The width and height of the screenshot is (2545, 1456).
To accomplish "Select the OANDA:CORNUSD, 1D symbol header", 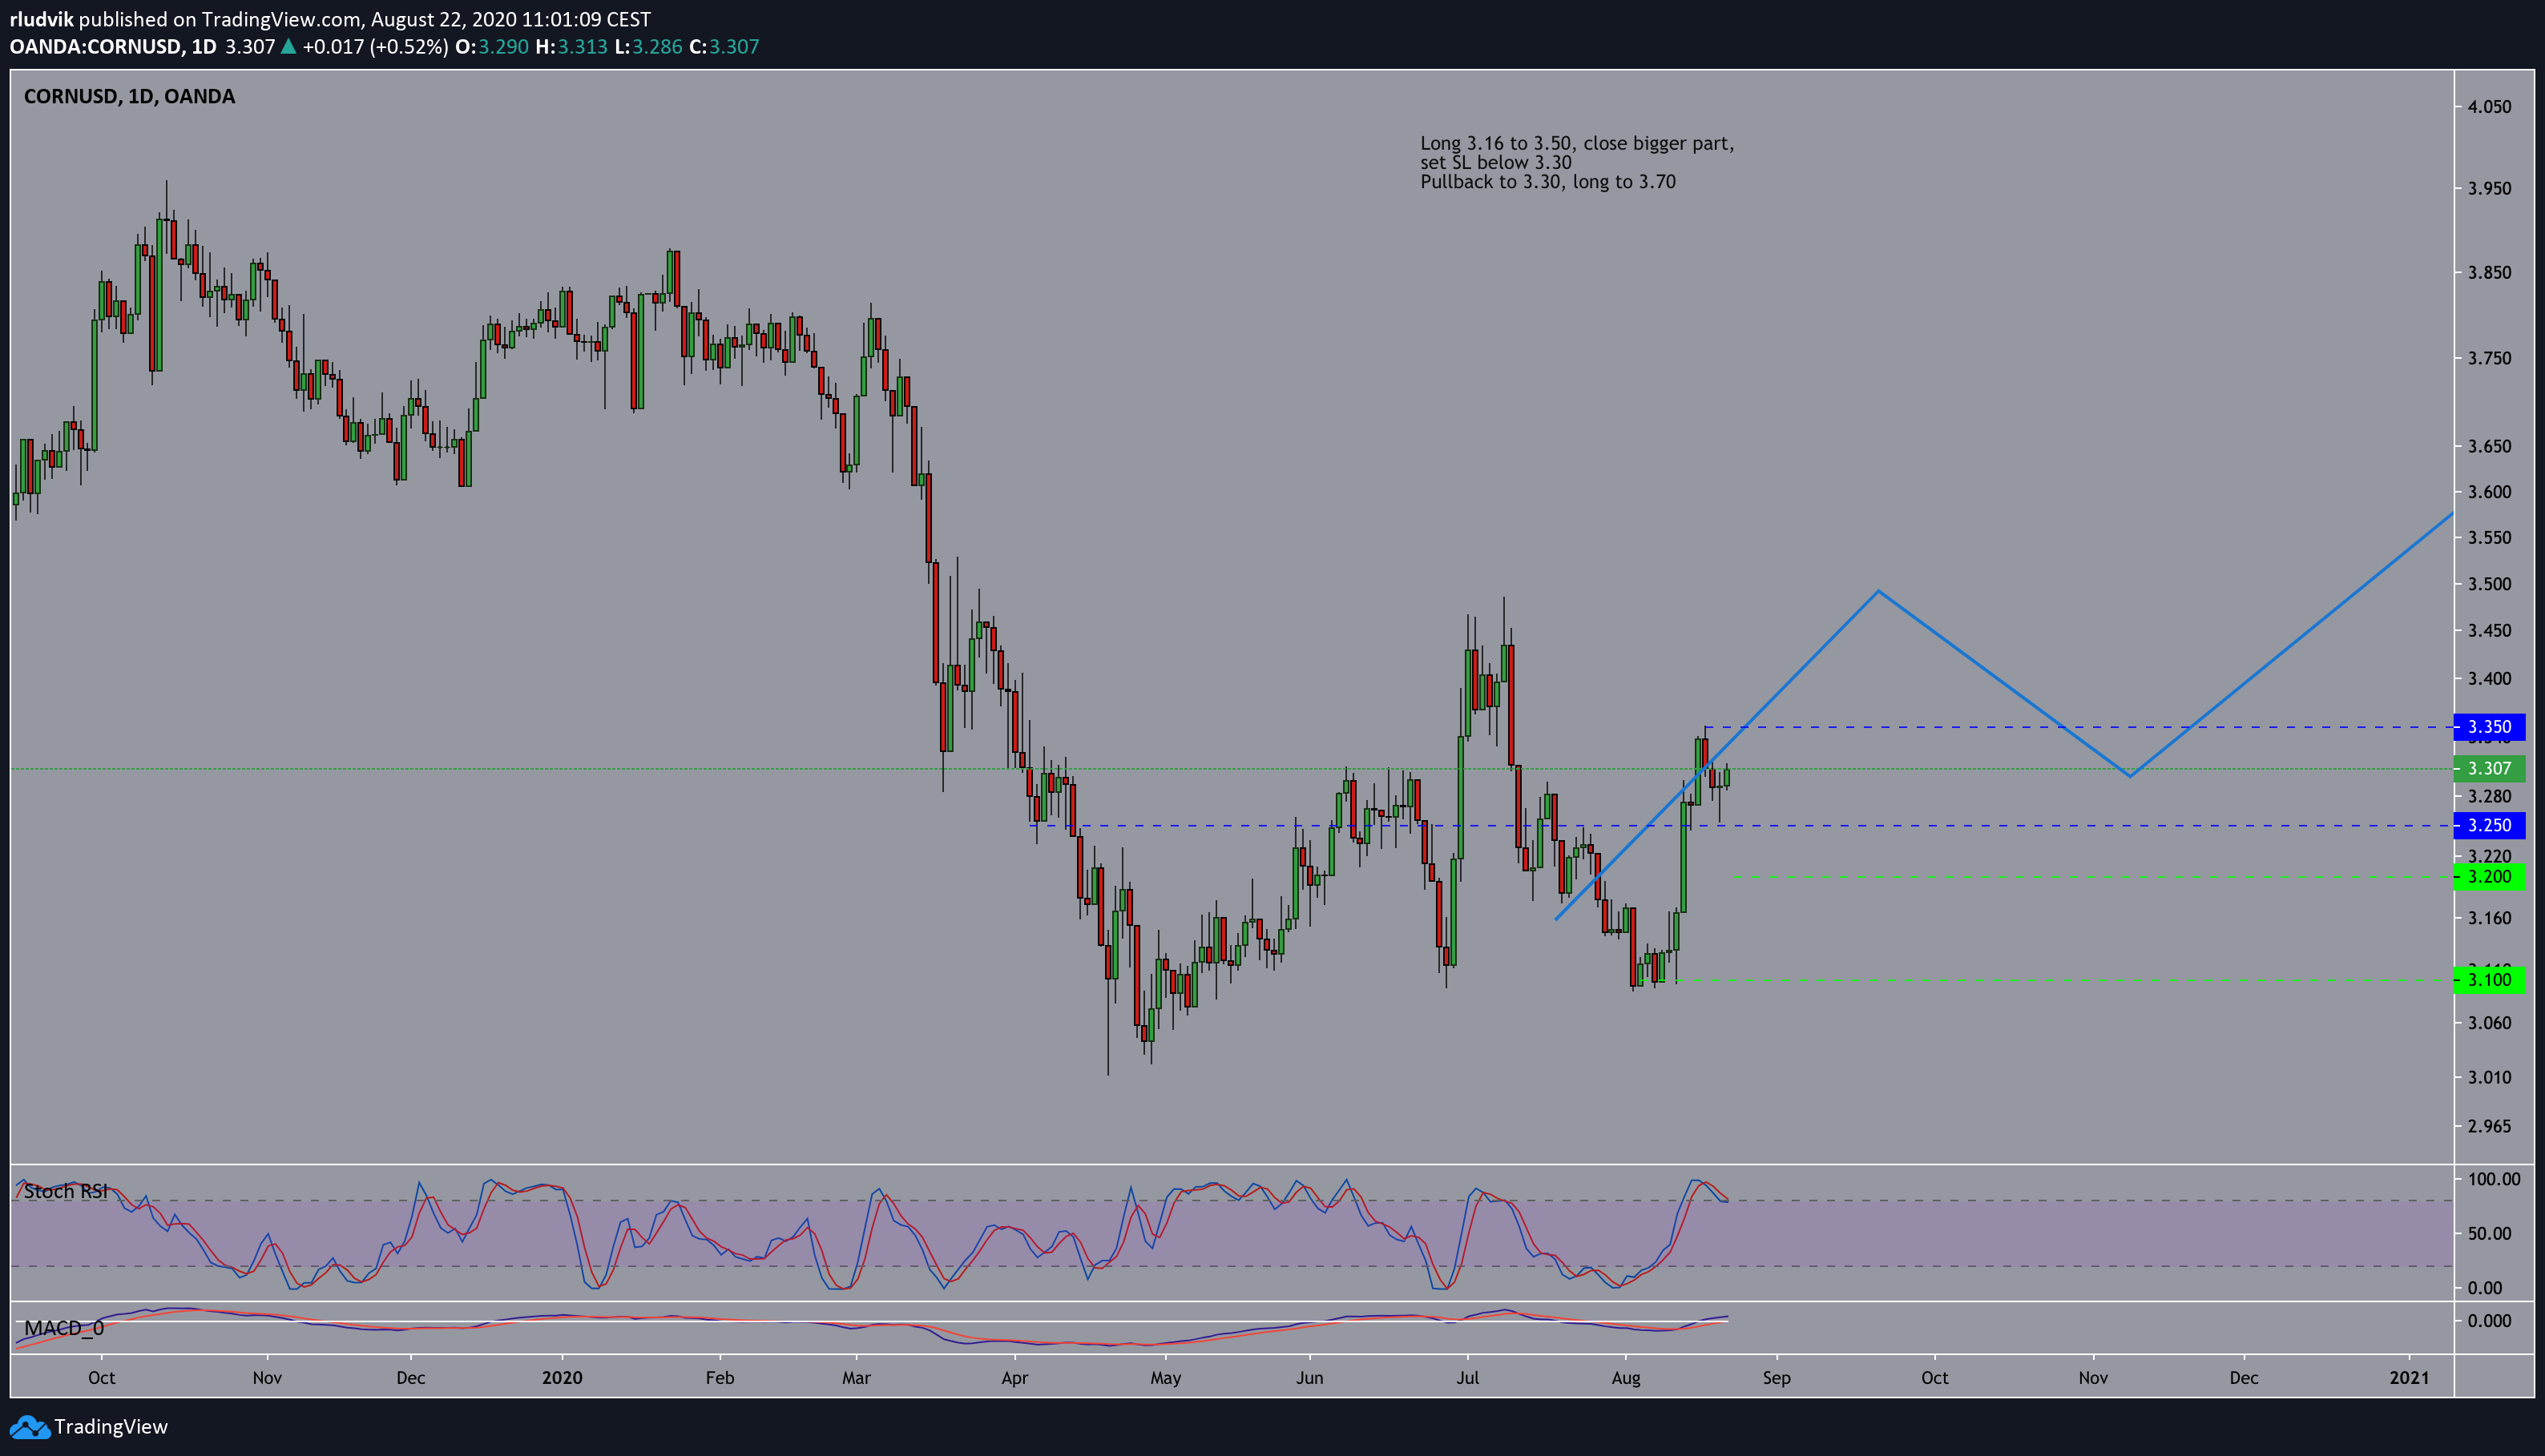I will coord(113,47).
